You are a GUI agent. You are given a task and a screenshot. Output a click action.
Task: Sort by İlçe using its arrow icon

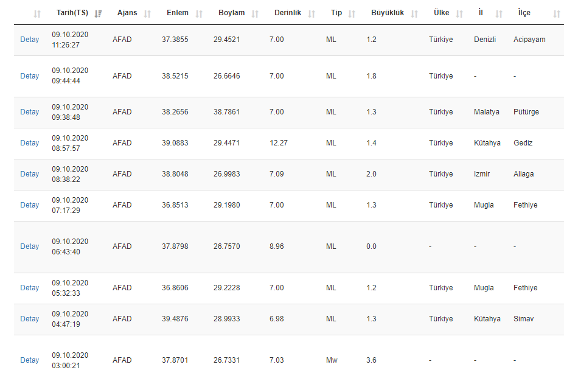tap(557, 13)
